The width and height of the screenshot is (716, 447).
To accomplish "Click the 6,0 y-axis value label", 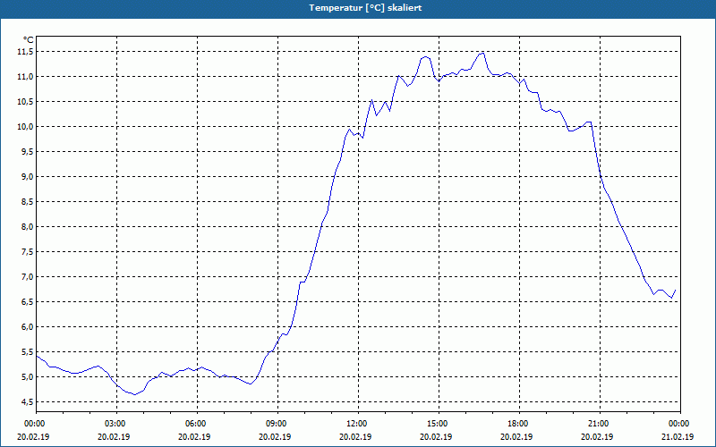I will coord(28,327).
